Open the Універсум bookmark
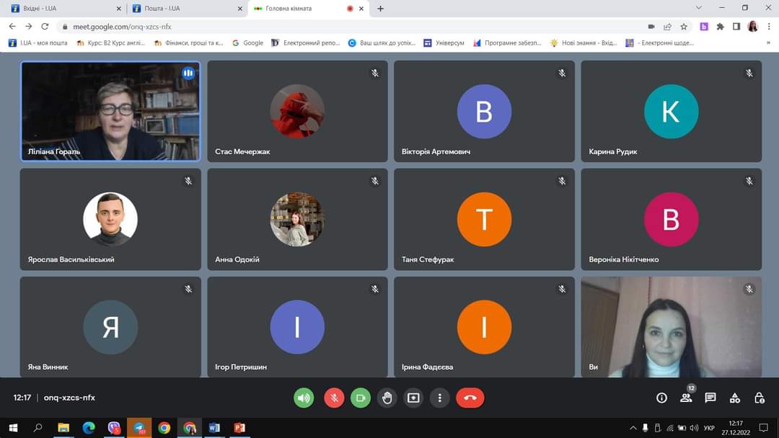This screenshot has width=779, height=438. pyautogui.click(x=444, y=43)
